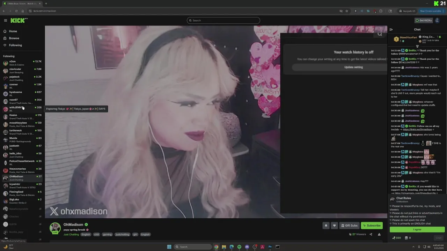This screenshot has width=447, height=251.
Task: Open File Explorer from the taskbar
Action: pos(224,247)
